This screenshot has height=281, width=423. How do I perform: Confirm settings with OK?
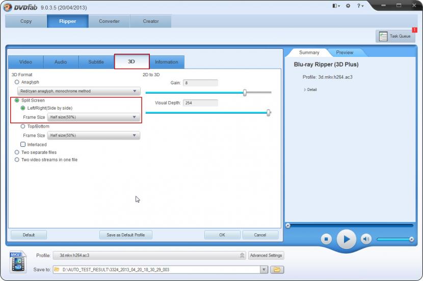pyautogui.click(x=222, y=235)
